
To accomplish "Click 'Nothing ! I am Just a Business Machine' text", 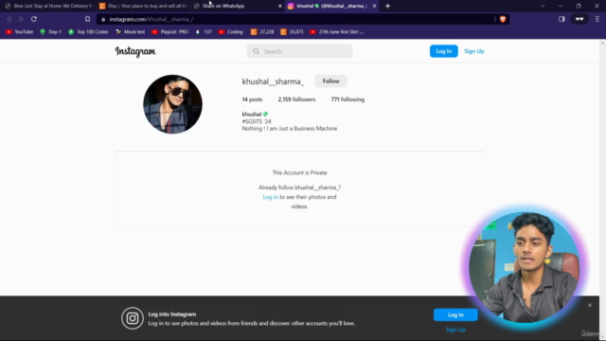I will click(290, 129).
